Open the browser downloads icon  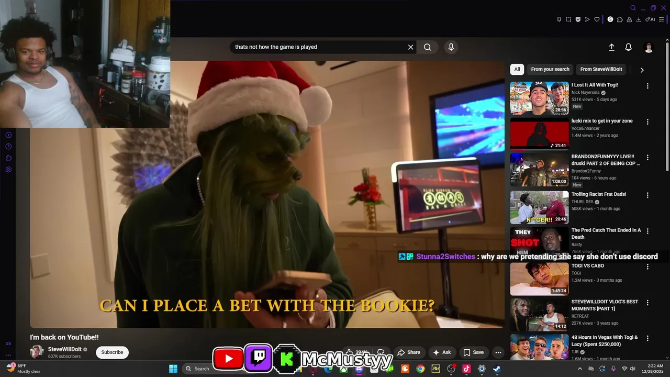tap(639, 19)
